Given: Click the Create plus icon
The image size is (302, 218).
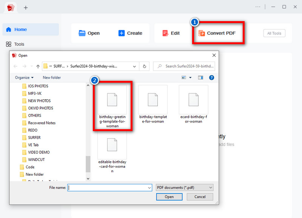Looking at the screenshot, I should (x=121, y=33).
